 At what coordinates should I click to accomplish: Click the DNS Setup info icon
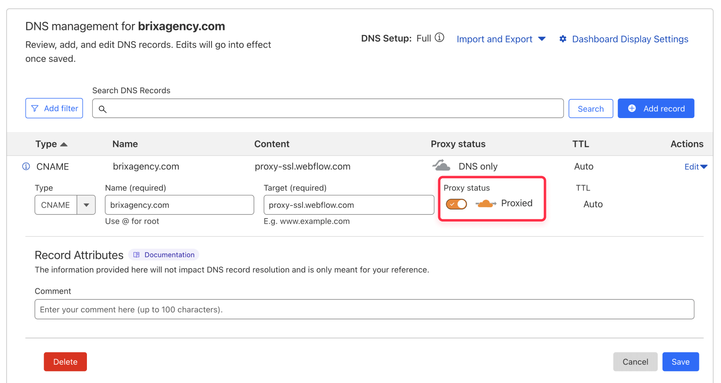[439, 38]
